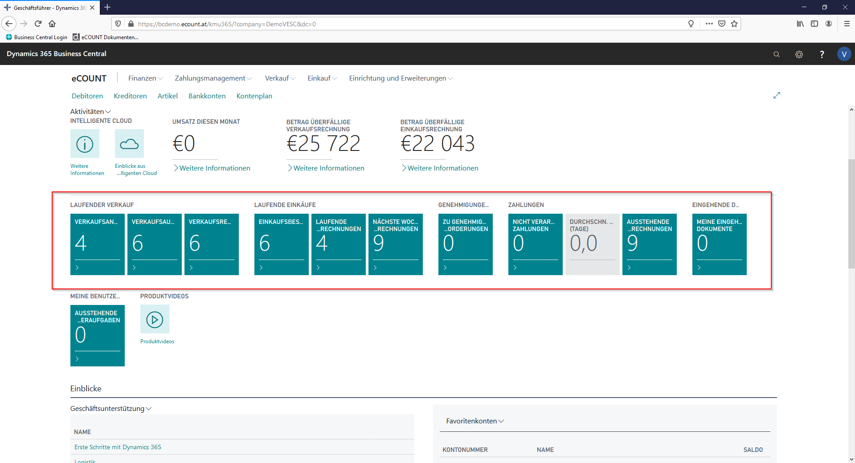
Task: Open Weitere Informationen under Umsatz diesen Monat
Action: click(x=212, y=168)
